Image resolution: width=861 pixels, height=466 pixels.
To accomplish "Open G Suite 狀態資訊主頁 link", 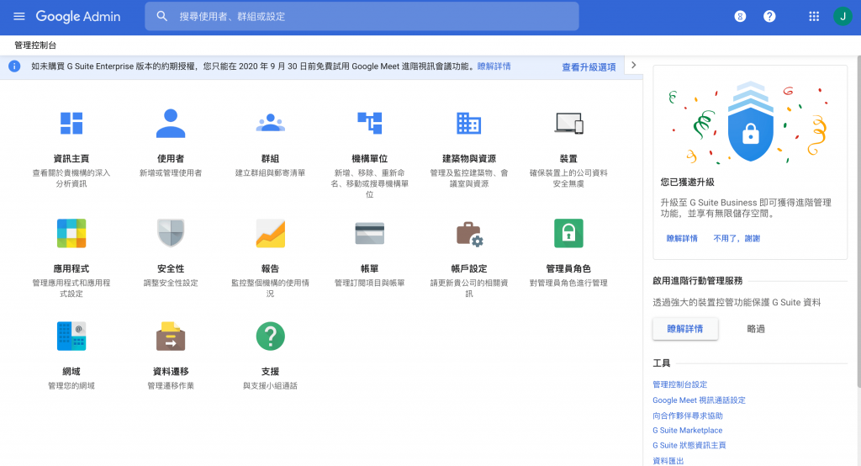I will [689, 445].
